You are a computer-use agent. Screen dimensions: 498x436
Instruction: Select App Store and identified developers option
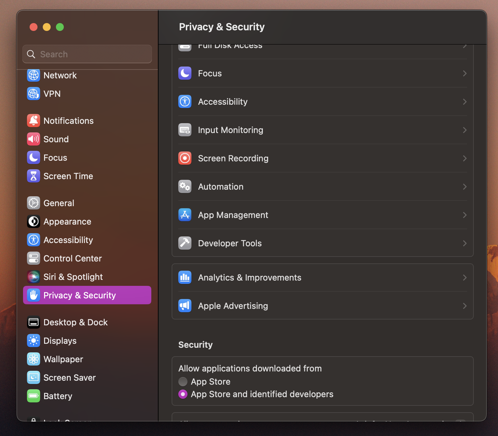pyautogui.click(x=183, y=394)
